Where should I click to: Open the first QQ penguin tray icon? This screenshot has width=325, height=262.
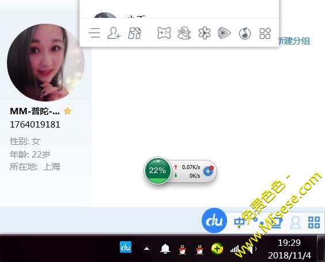(x=183, y=249)
